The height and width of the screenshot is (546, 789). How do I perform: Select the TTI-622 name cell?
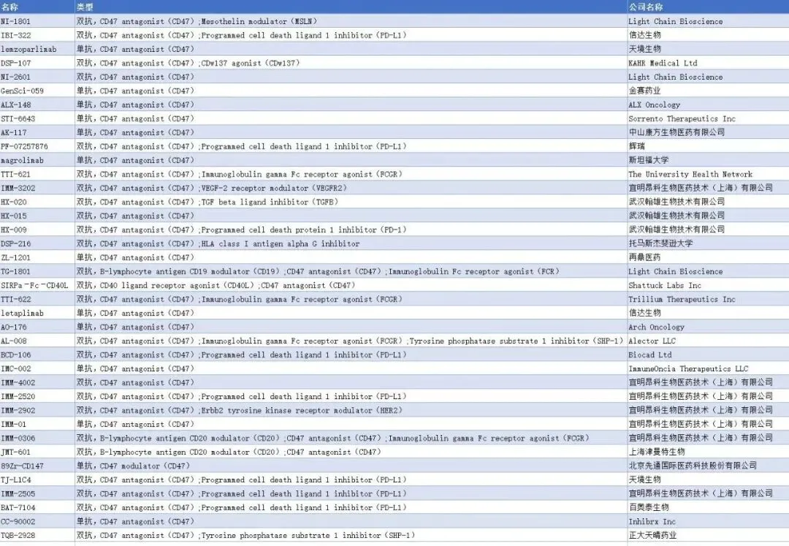[x=37, y=299]
